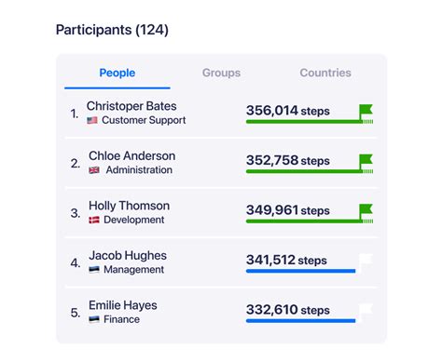The image size is (442, 362).
Task: Click the Management department label
Action: [x=133, y=270]
